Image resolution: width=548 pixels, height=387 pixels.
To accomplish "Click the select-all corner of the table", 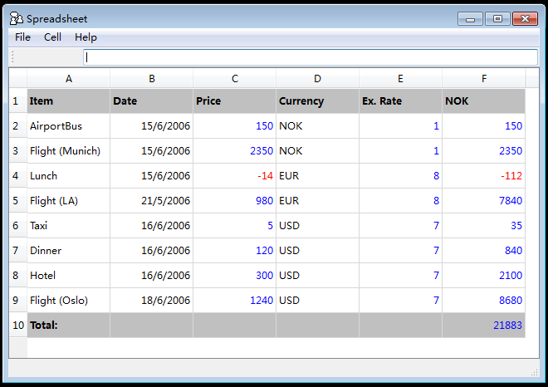I will (17, 78).
